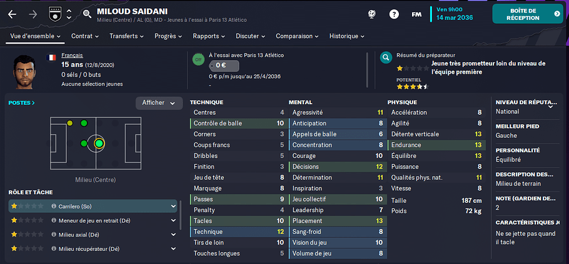Toggle the green Off transfer status badge
569x264 pixels.
coord(198,59)
